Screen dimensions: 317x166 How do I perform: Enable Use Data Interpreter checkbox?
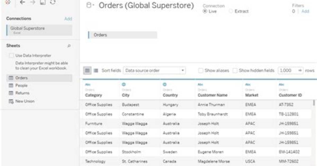tap(11, 56)
